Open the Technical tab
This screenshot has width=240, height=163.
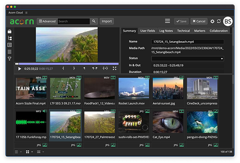pos(184,31)
